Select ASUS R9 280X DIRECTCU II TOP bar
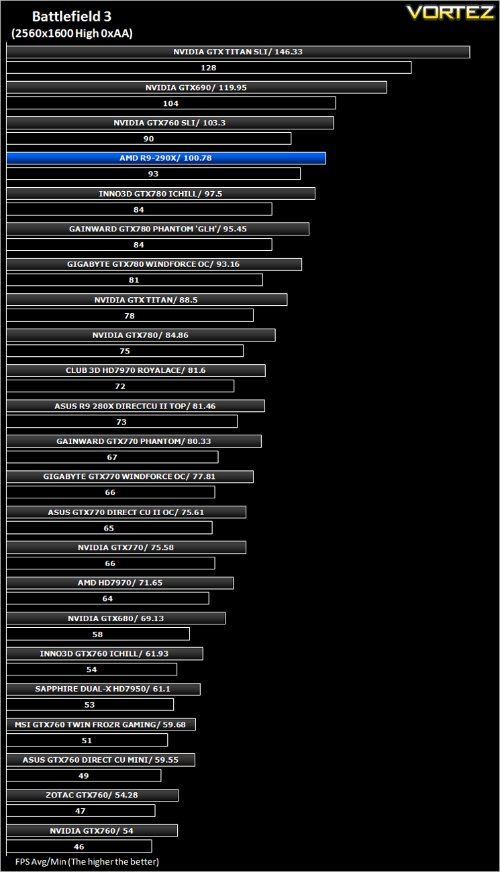This screenshot has width=500, height=872. tap(136, 406)
